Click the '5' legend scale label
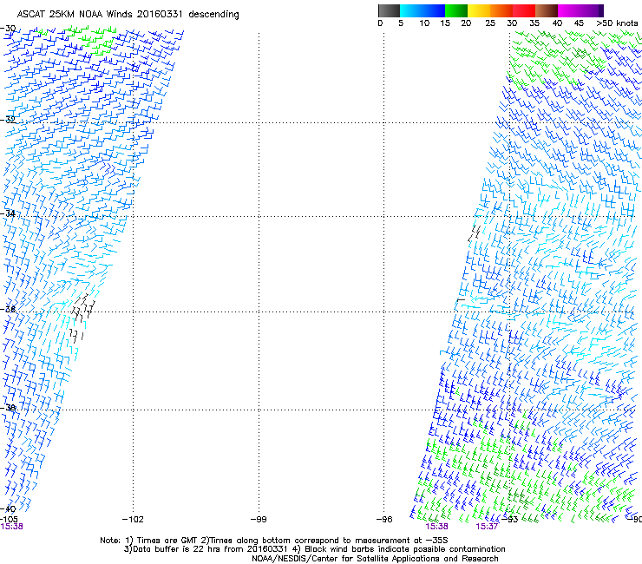This screenshot has height=564, width=642. [401, 23]
